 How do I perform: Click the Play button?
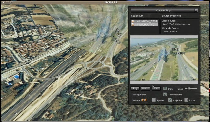click(135, 88)
